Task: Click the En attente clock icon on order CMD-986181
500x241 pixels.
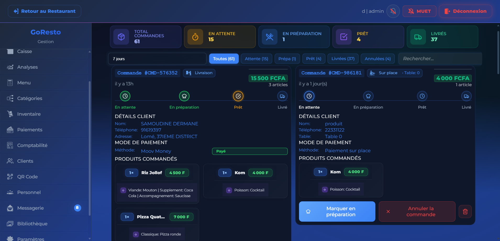Action: pyautogui.click(x=309, y=96)
